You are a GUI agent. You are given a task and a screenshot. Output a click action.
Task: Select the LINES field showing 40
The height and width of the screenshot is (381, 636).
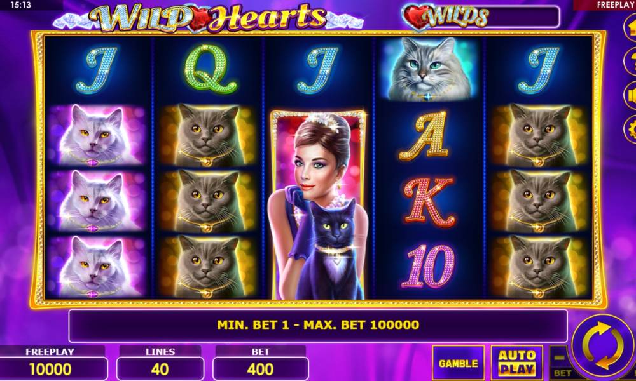coord(160,370)
